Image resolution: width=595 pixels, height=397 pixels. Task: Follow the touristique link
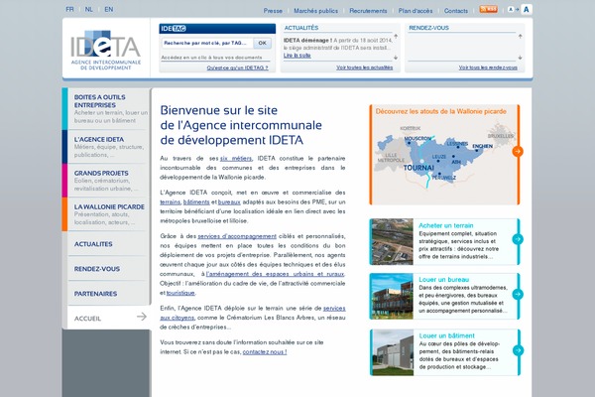[x=180, y=293]
